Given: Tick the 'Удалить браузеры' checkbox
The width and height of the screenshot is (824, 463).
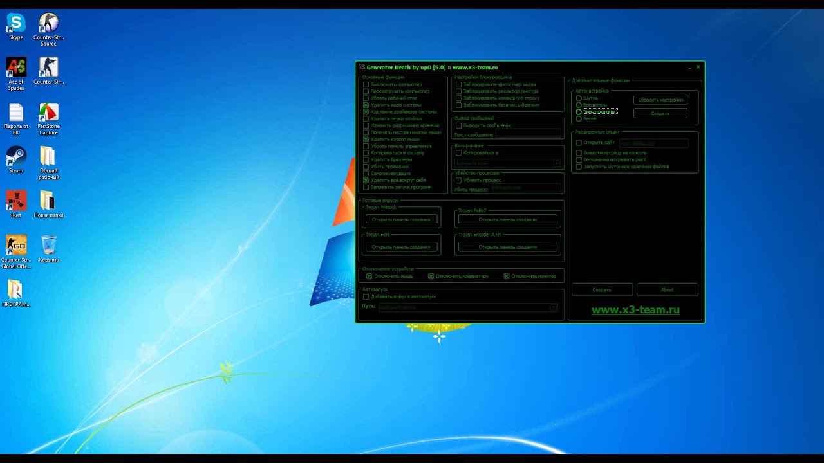Looking at the screenshot, I should (366, 159).
